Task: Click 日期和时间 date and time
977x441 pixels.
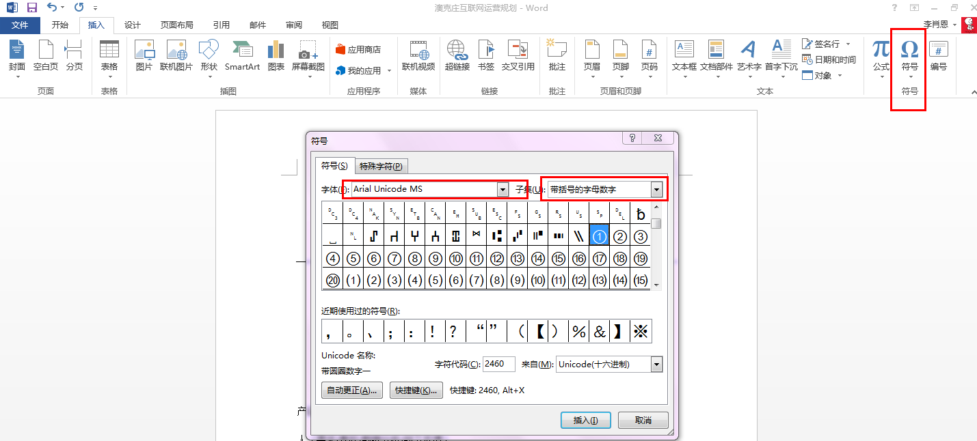Action: (829, 59)
